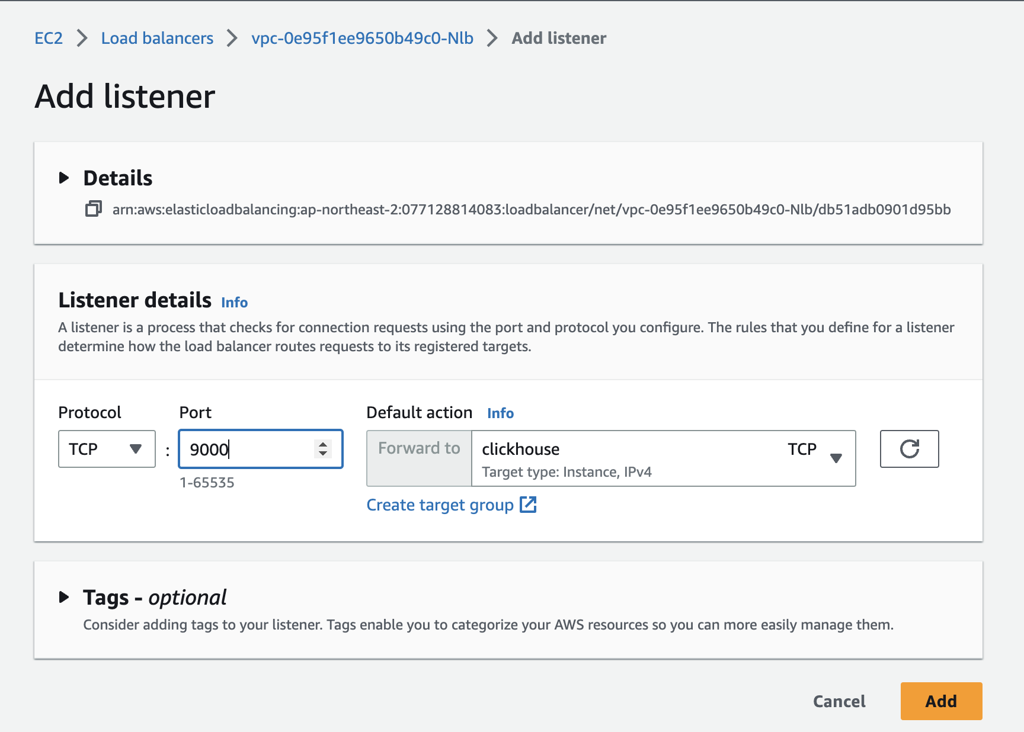Click the Forward to label
Image resolution: width=1024 pixels, height=732 pixels.
click(419, 448)
